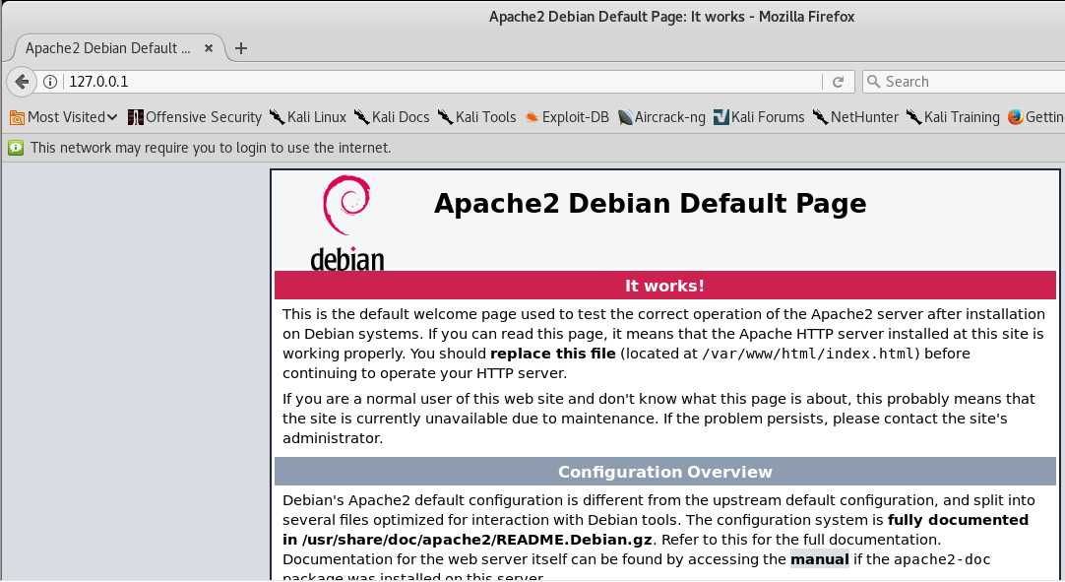Click the Most Visited folder icon
The image size is (1065, 582).
[17, 117]
